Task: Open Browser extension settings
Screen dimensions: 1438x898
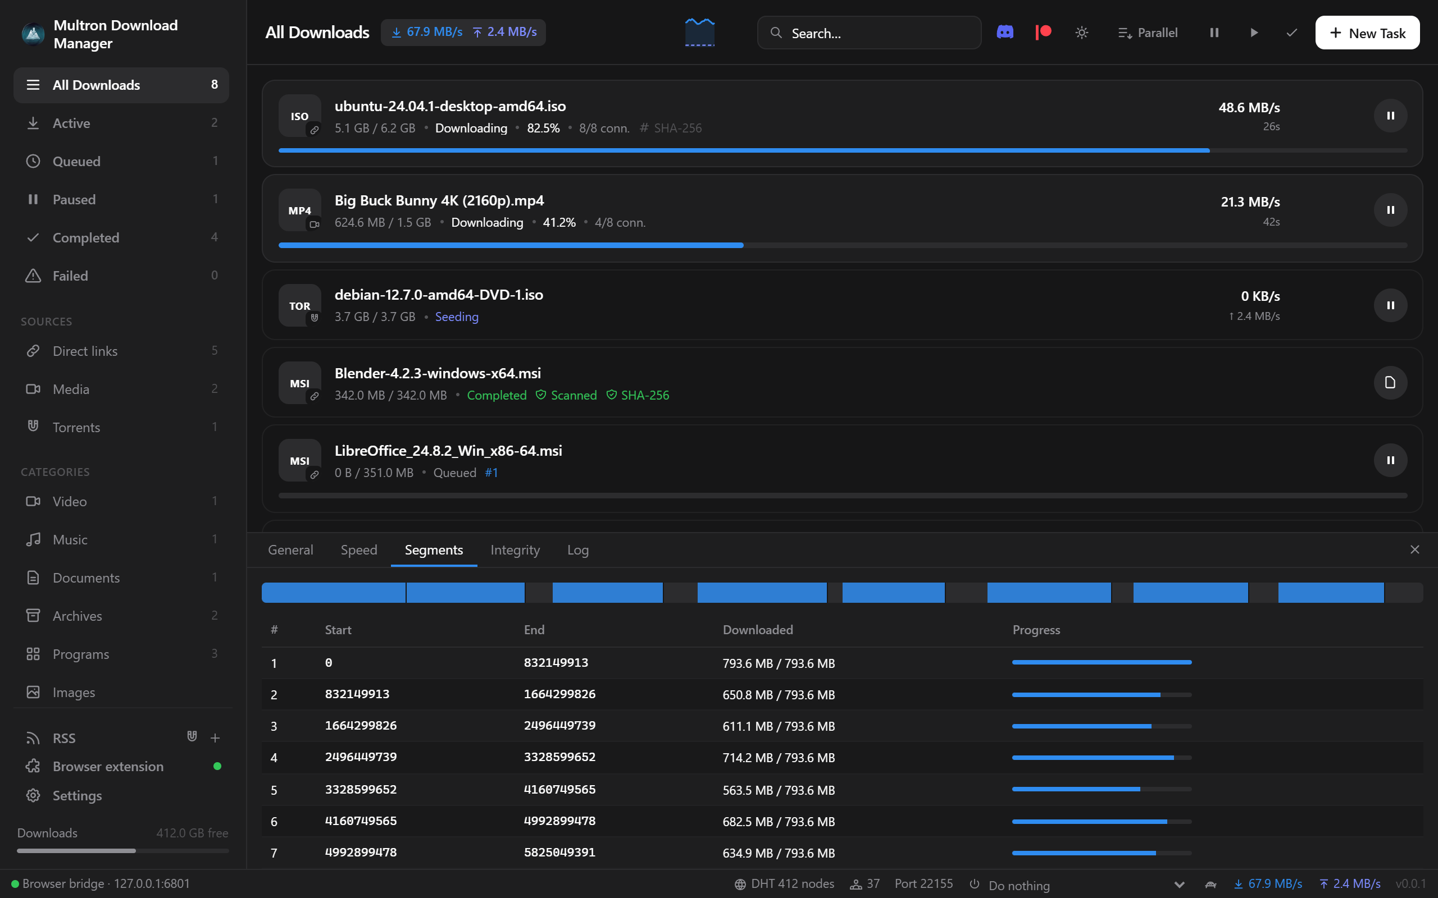Action: pos(121,766)
